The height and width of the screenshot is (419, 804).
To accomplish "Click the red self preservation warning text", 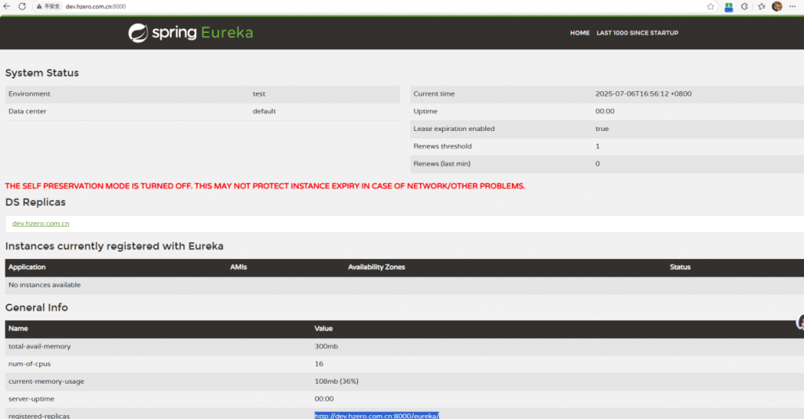I will [265, 186].
